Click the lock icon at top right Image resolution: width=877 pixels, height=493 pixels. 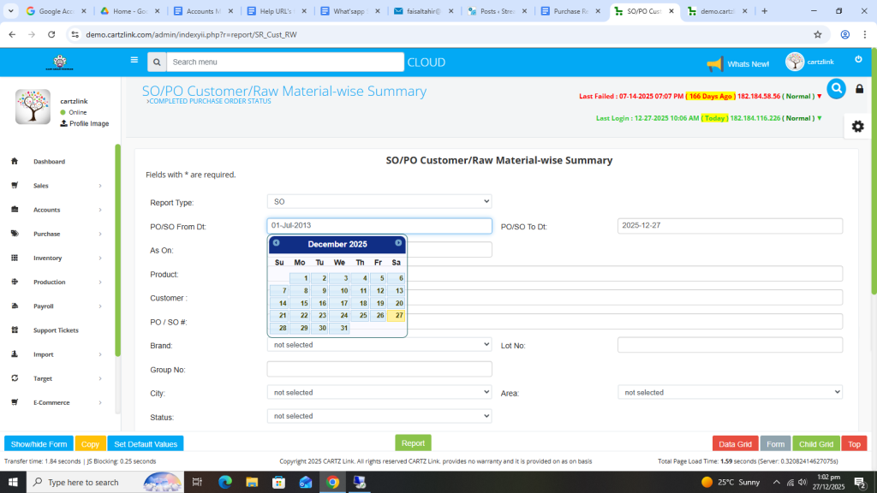pos(860,89)
